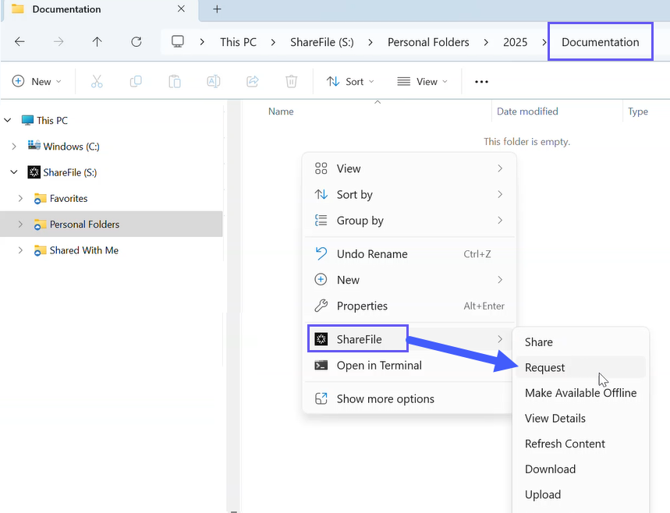Open the Sort by submenu
The width and height of the screenshot is (670, 513).
409,194
